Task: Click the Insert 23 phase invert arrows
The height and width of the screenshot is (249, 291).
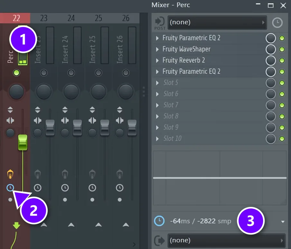Action: coord(38,110)
